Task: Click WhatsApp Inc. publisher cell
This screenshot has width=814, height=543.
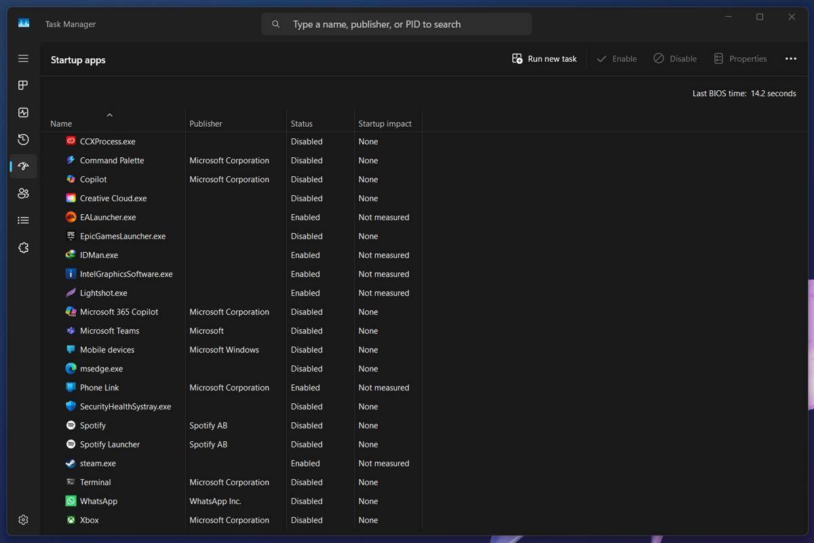Action: click(x=215, y=502)
